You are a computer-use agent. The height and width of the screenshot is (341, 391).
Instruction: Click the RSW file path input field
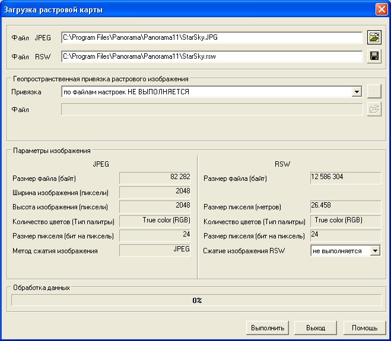click(x=211, y=56)
